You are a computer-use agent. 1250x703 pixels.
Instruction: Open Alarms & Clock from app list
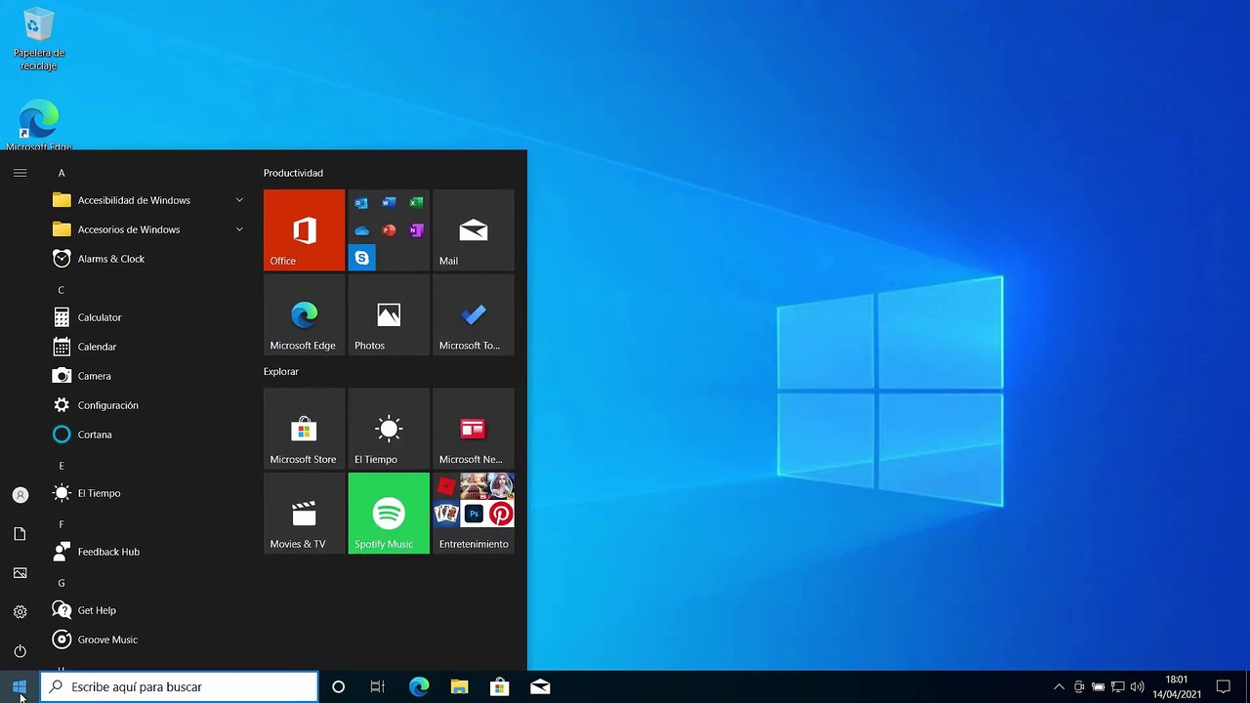coord(146,259)
